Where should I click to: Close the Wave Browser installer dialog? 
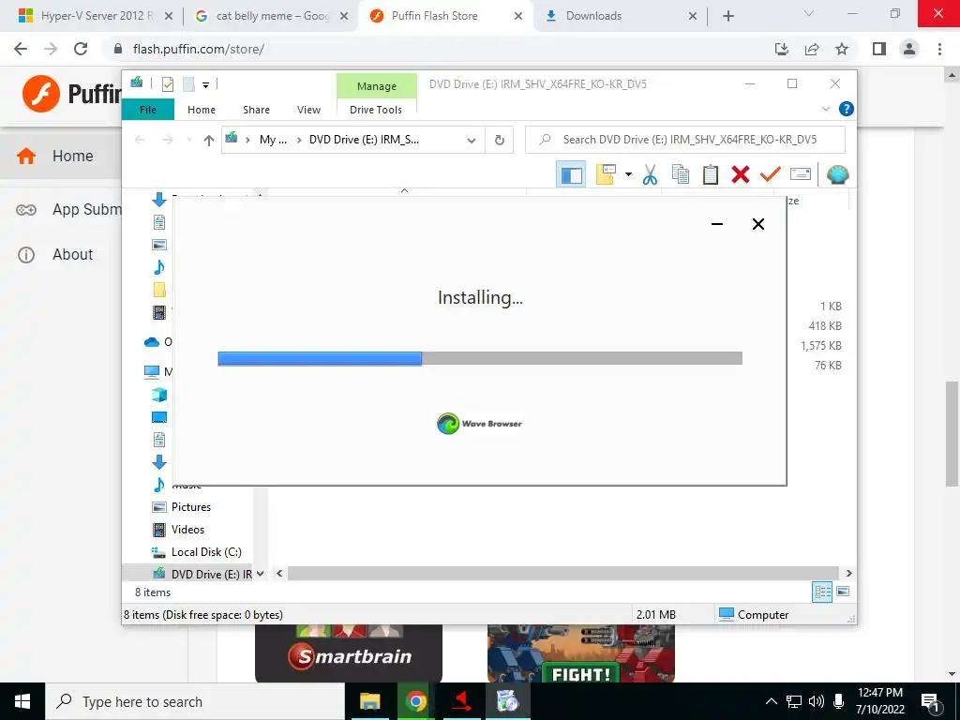tap(757, 224)
